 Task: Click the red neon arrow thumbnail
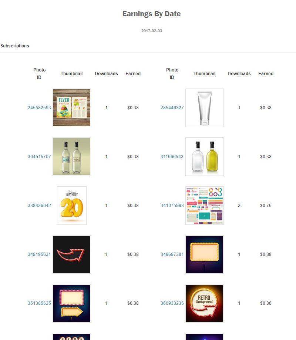tap(72, 254)
